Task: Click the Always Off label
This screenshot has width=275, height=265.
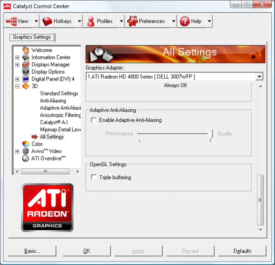Action: pos(175,85)
